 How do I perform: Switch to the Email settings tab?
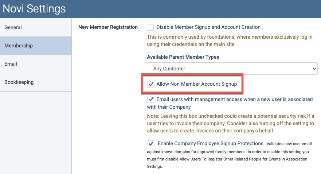click(x=36, y=64)
